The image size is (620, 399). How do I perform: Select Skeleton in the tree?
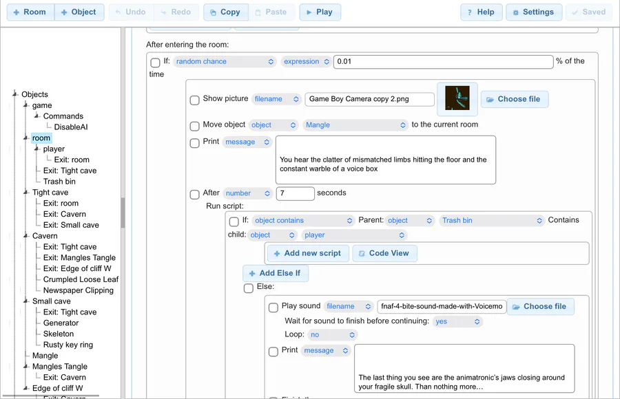point(59,334)
